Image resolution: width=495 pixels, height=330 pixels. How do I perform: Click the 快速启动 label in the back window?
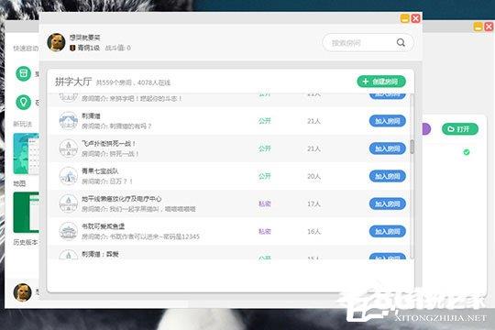[26, 49]
